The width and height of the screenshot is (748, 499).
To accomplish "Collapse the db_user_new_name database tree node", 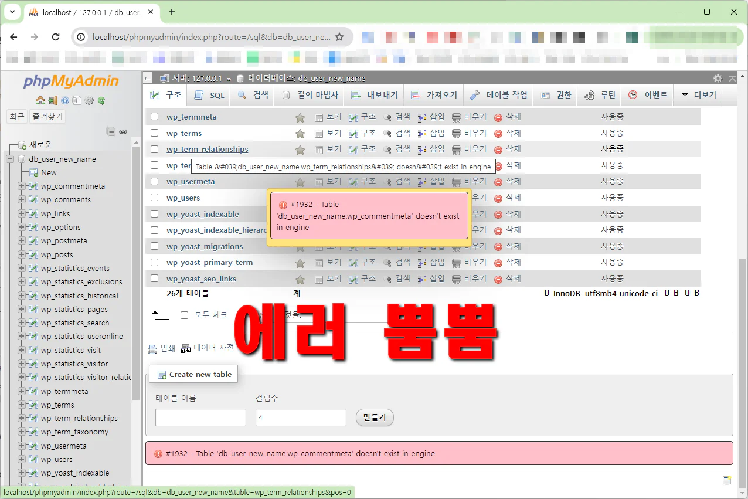I will coord(9,159).
